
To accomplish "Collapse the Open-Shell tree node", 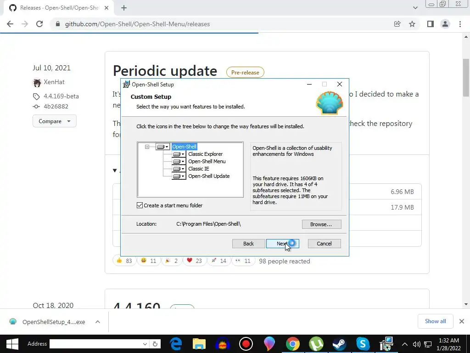I will pyautogui.click(x=147, y=147).
